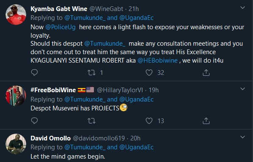Like the tweet with 13 likes
The image size is (253, 162).
coord(149,121)
